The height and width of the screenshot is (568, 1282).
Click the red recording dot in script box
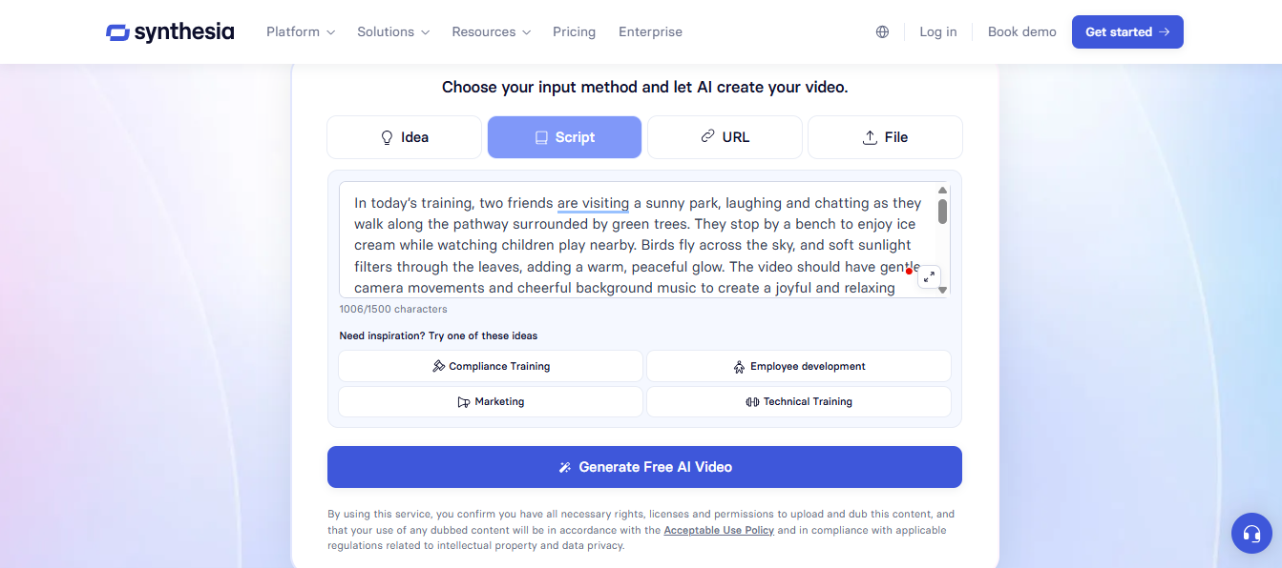pyautogui.click(x=909, y=271)
